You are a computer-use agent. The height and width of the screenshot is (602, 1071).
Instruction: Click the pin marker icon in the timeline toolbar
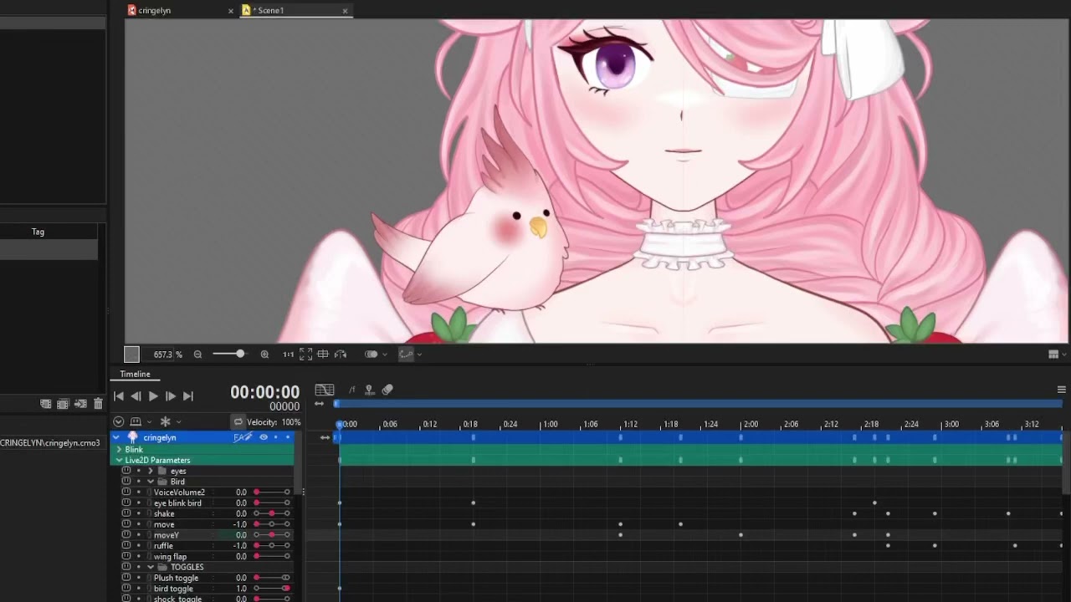pos(369,390)
